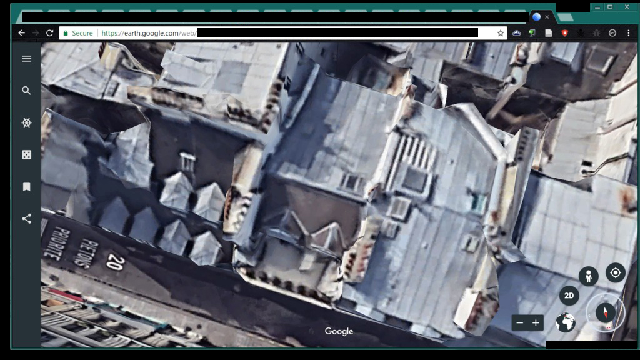Reset orientation using the compass
This screenshot has width=640, height=360.
click(605, 312)
